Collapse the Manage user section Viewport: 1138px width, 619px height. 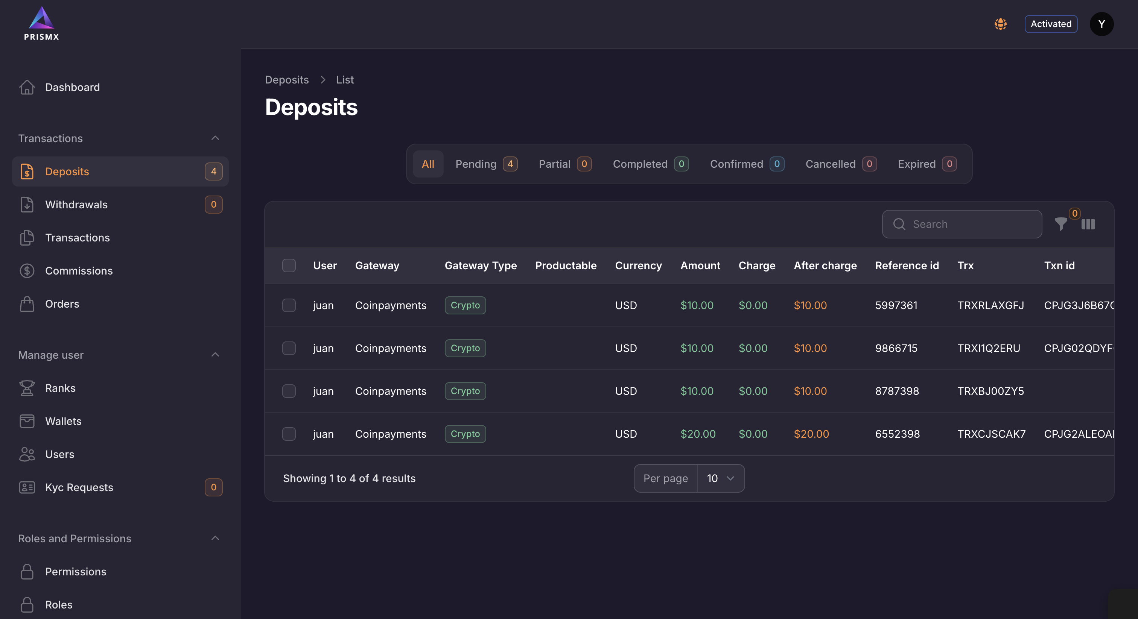(215, 355)
